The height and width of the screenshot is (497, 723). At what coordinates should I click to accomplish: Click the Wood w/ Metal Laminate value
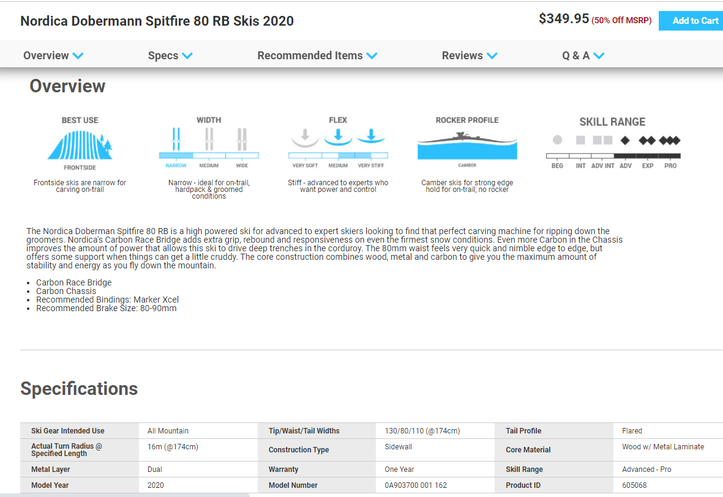point(663,447)
